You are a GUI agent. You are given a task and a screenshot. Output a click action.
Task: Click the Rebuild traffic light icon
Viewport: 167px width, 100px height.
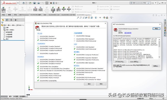point(51,3)
